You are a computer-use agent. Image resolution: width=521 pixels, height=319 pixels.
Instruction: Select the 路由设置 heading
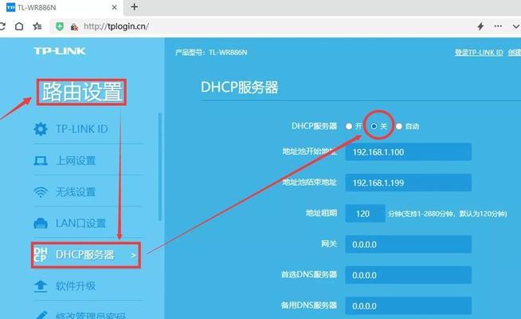pos(82,93)
